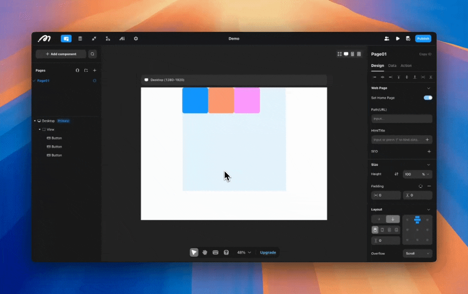This screenshot has height=294, width=468.
Task: Select third distribution mode in Layout
Action: pos(389,230)
